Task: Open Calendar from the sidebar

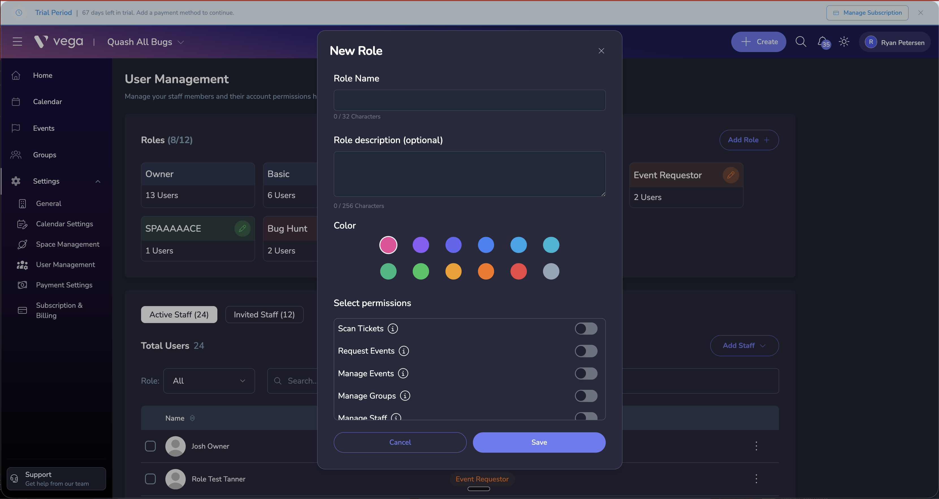Action: (x=47, y=101)
